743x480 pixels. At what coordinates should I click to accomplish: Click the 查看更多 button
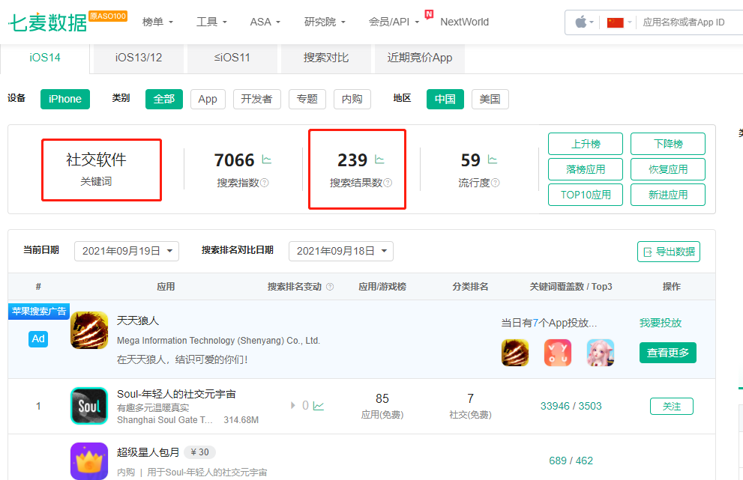[668, 353]
